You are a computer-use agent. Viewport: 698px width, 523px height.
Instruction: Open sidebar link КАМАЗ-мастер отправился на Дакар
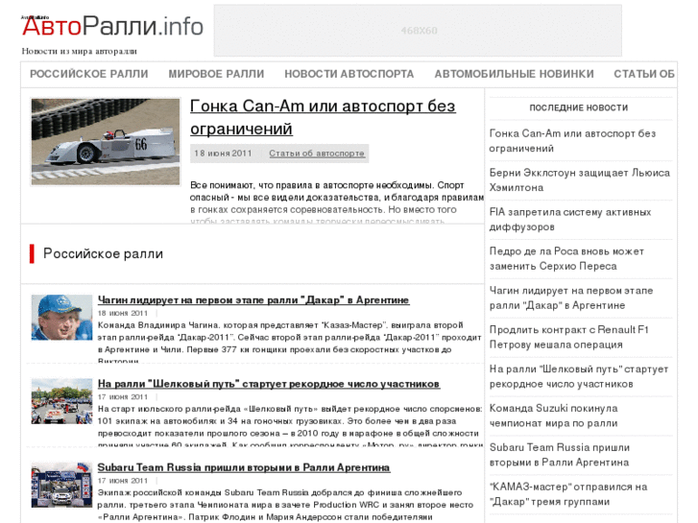pos(568,494)
